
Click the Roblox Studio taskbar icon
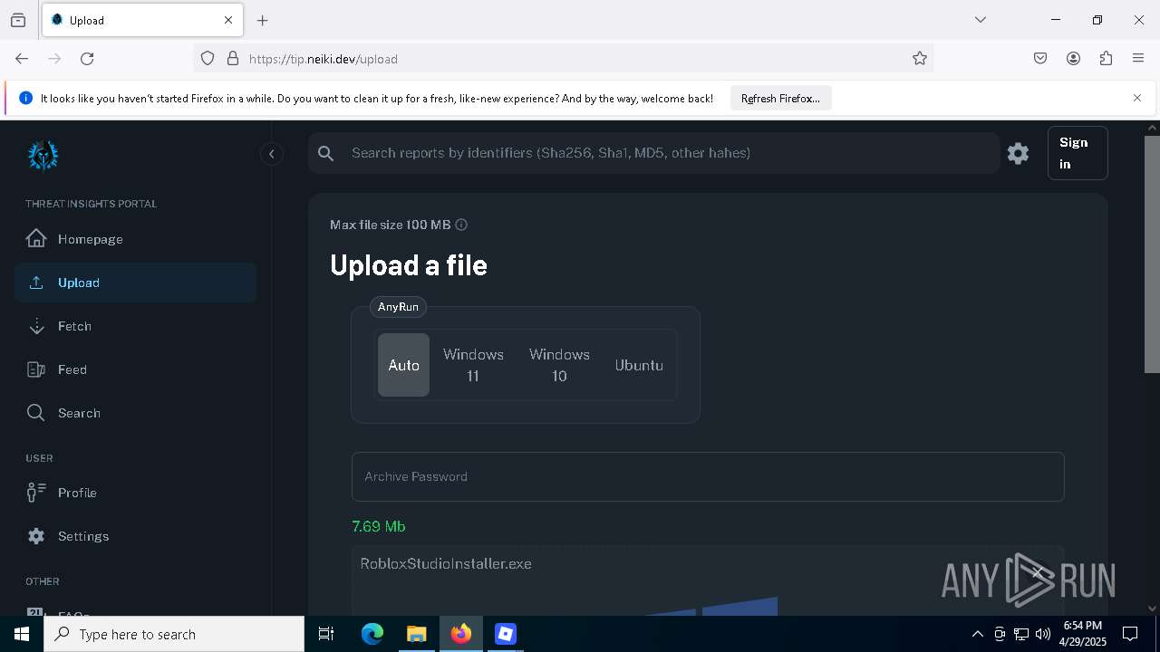tap(505, 634)
